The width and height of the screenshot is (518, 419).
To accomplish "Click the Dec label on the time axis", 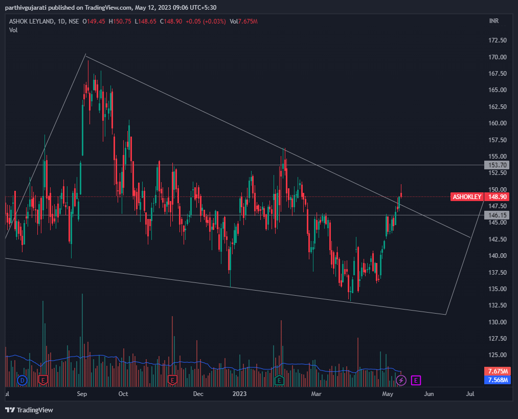I will [198, 394].
